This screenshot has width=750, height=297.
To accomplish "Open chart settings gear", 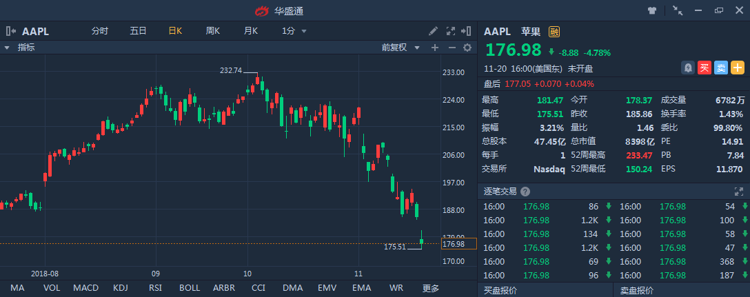I will [x=467, y=48].
